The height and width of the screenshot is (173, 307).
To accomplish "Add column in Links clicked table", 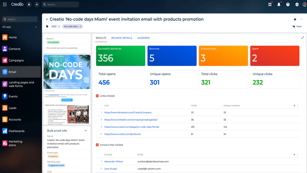I will tap(294, 106).
